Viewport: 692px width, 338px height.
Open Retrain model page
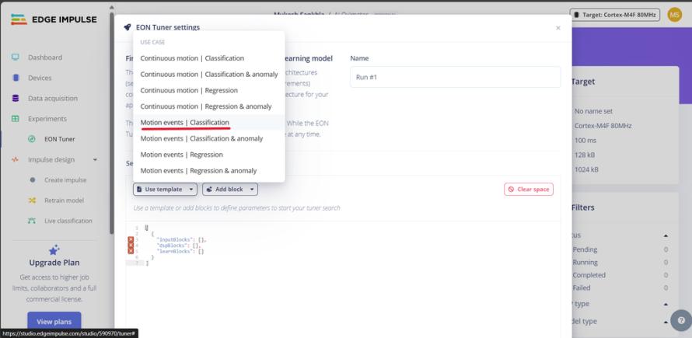(x=64, y=200)
